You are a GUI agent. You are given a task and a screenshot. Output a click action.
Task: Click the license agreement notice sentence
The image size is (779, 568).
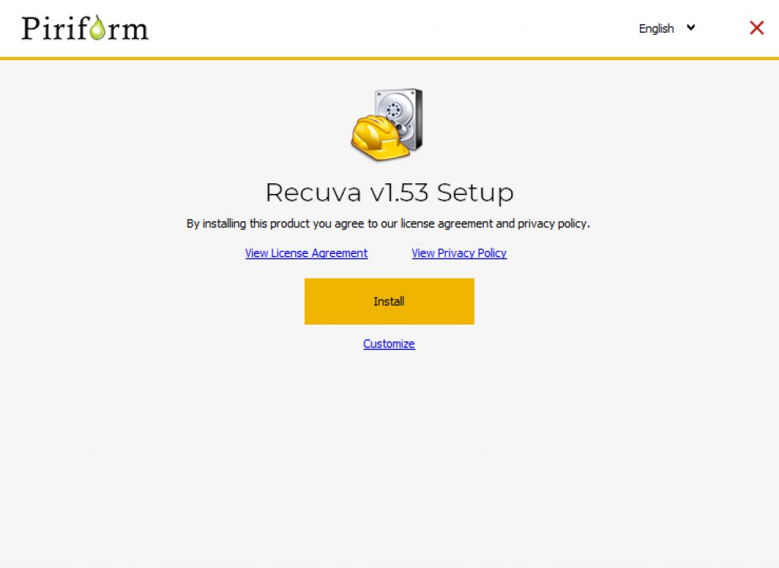coord(389,224)
